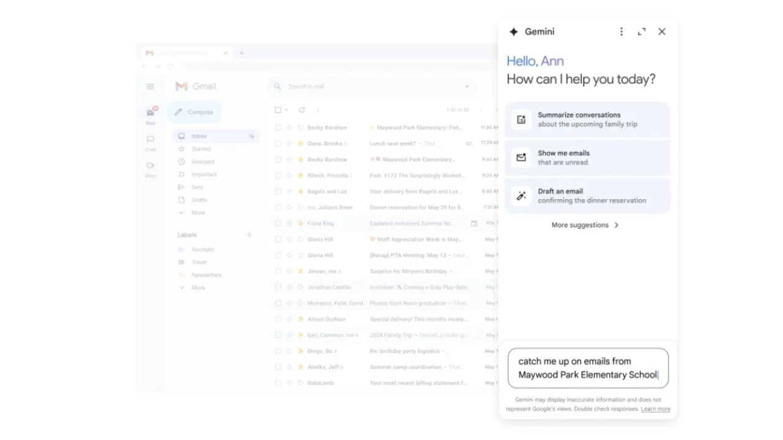This screenshot has height=440, width=783.
Task: Click the refresh icon above the inbox list
Action: click(x=302, y=110)
